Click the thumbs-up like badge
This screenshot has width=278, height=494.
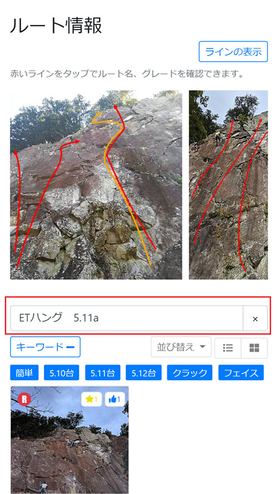tap(115, 400)
